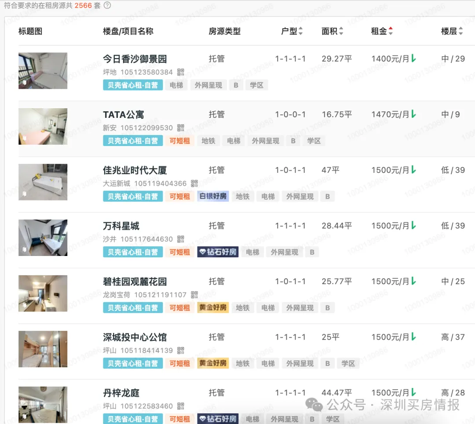Open 万科星城 listing thumbnail
The image size is (475, 424).
[43, 238]
